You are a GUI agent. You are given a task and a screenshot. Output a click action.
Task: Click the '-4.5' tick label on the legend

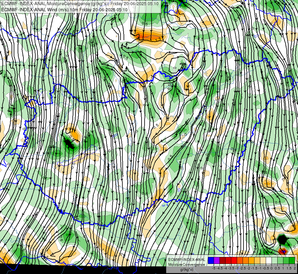coord(219,268)
